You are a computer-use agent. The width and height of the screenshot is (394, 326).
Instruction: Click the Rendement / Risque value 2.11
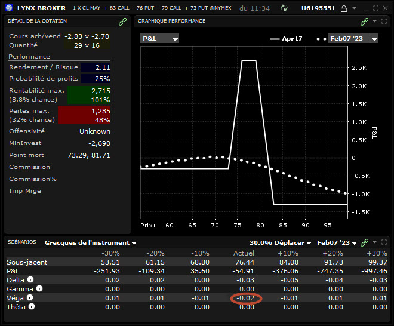click(96, 67)
